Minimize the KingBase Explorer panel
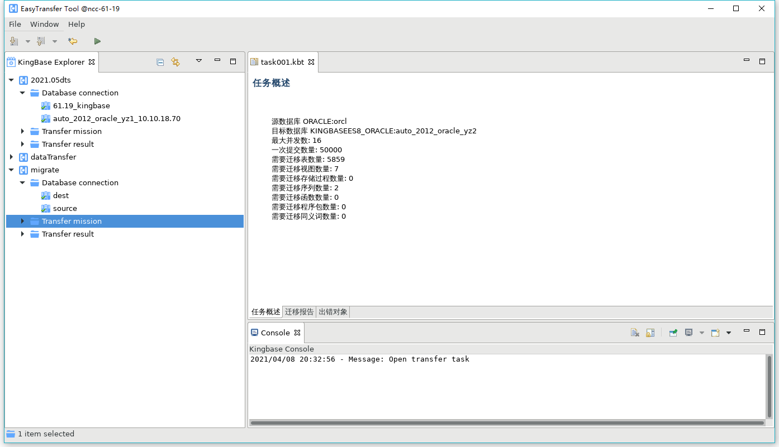The image size is (779, 447). coord(217,60)
